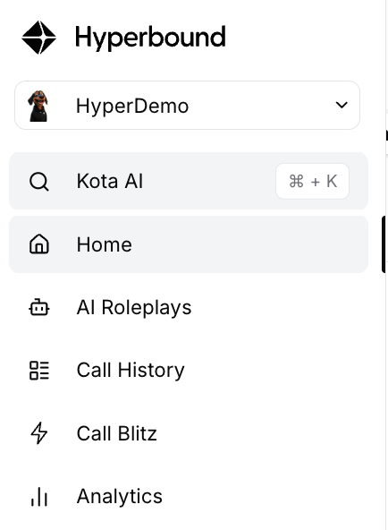The height and width of the screenshot is (530, 388).
Task: Click the AI Roleplays robot icon
Action: [x=39, y=307]
